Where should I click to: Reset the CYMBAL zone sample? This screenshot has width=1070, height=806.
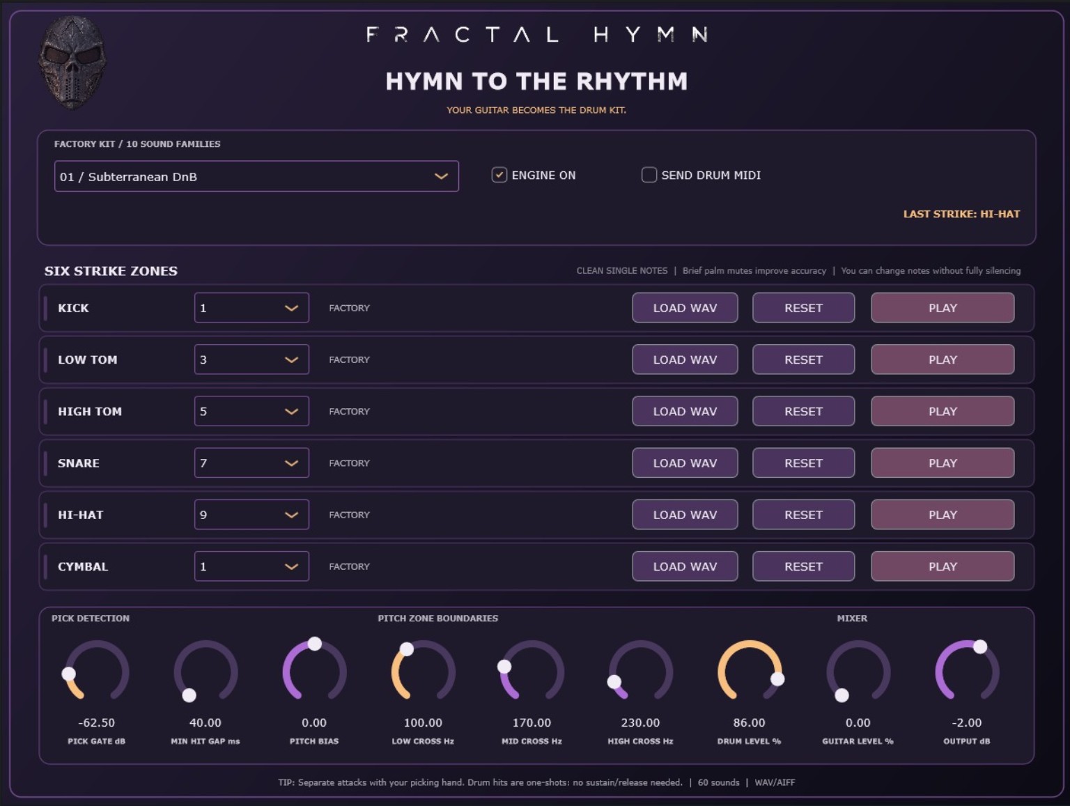point(803,566)
